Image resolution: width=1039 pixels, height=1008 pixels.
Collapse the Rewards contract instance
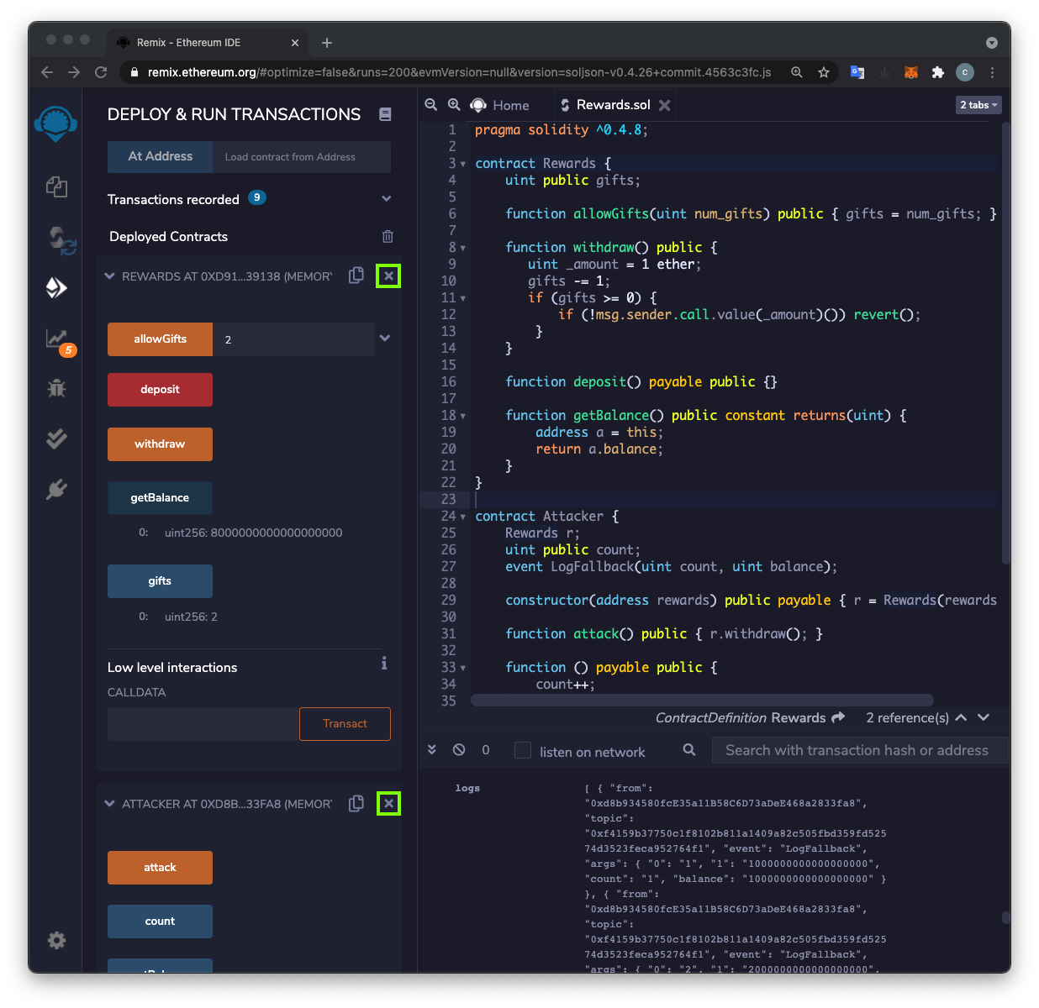point(109,276)
